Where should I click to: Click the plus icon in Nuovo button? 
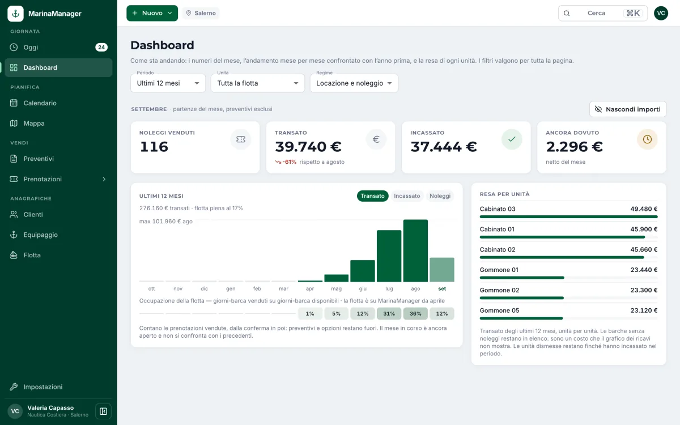[135, 13]
